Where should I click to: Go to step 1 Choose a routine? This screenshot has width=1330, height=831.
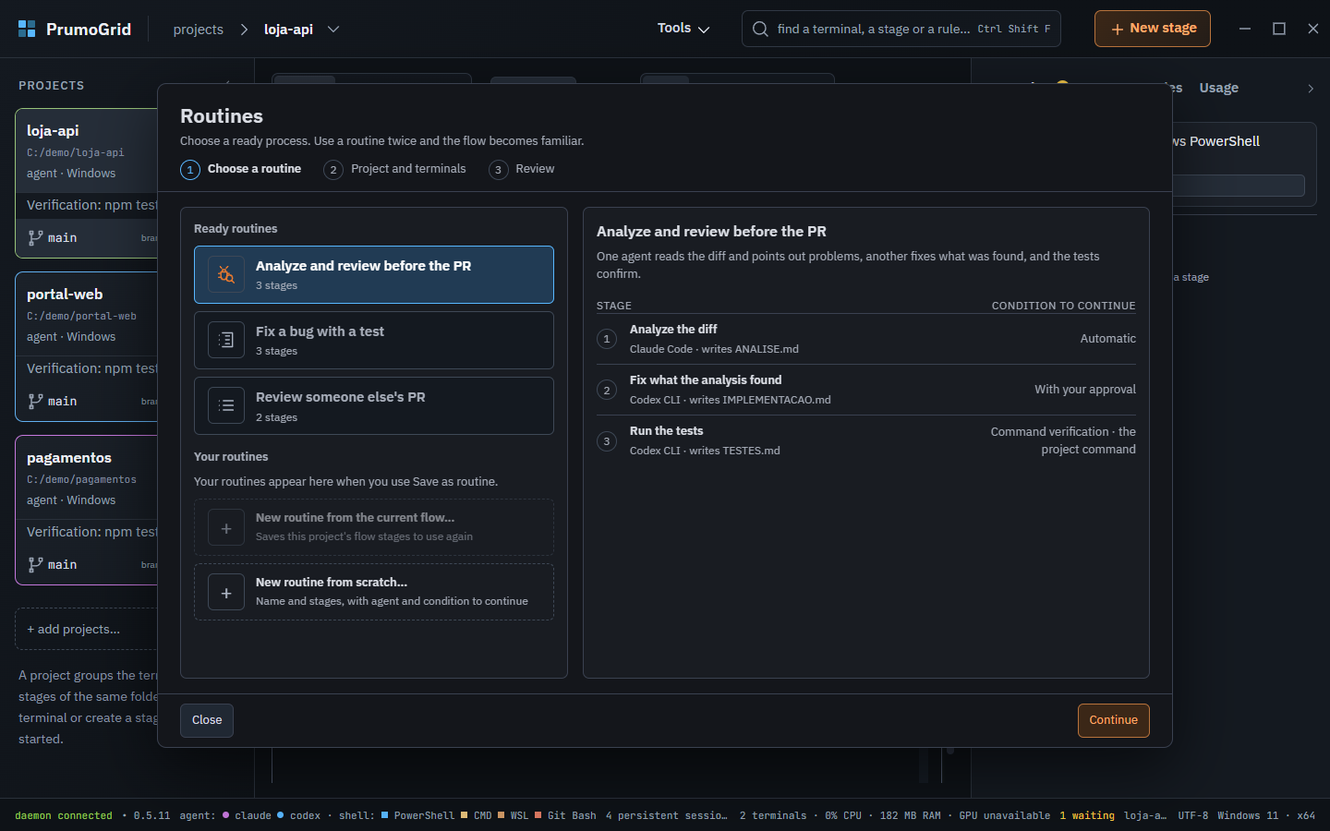(241, 169)
